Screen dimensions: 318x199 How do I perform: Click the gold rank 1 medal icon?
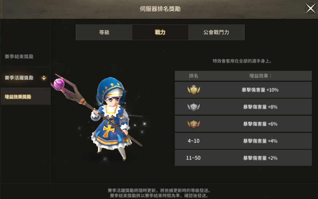(194, 90)
